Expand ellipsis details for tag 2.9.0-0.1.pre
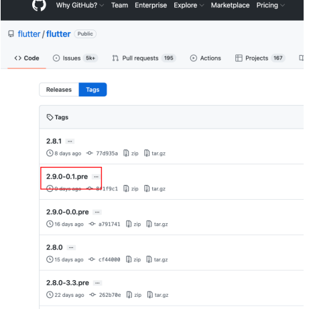This screenshot has height=309, width=313. [96, 177]
